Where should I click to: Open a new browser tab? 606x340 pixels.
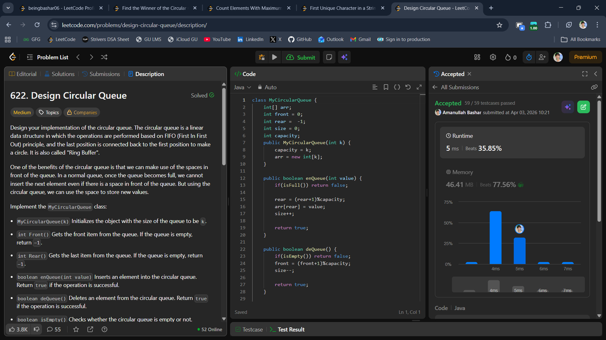pos(491,8)
